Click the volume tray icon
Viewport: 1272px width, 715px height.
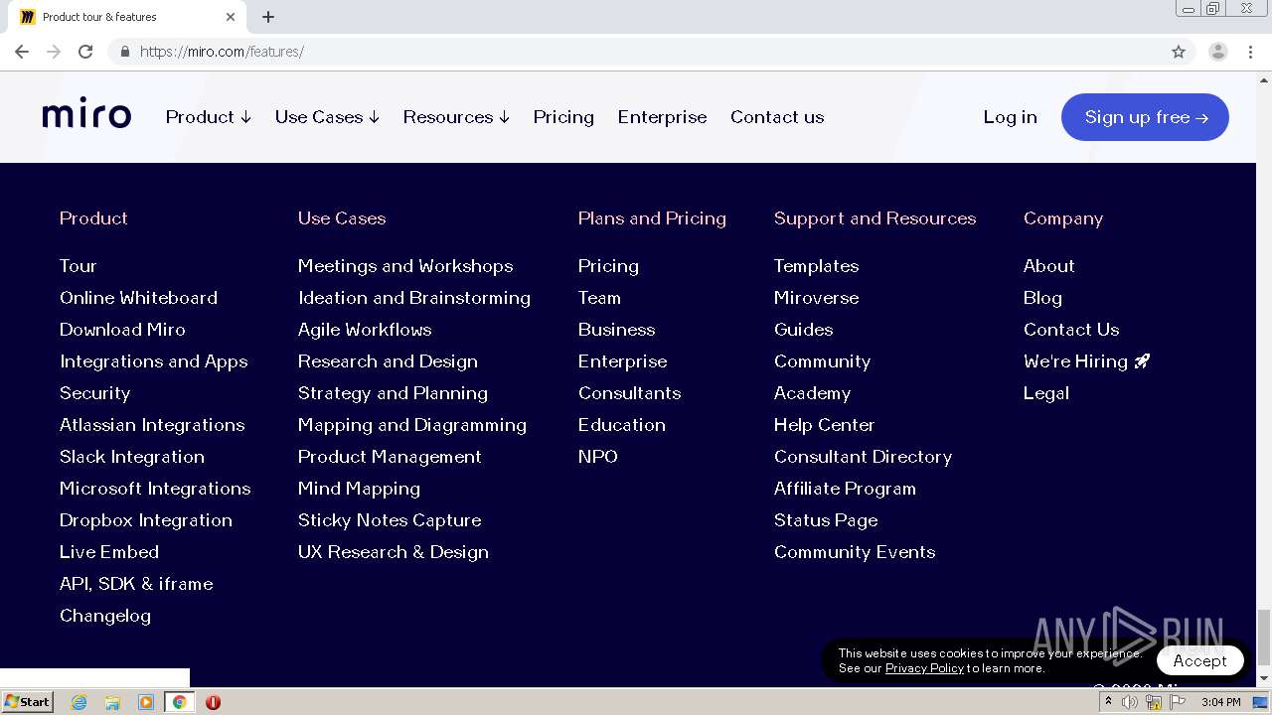click(x=1130, y=702)
